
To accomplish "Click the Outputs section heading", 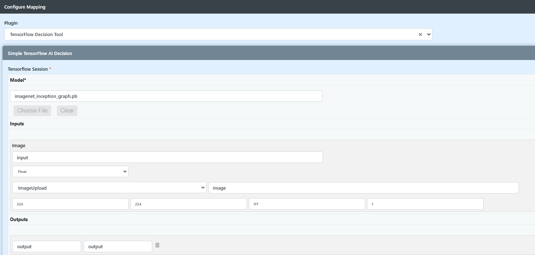I will click(x=19, y=219).
